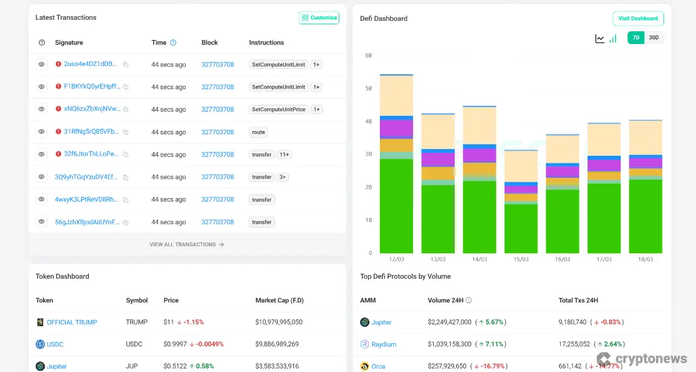Viewport: 696px width, 372px height.
Task: Preview transaction xNQ6zxZbXnjNVw with eye icon
Action: (x=42, y=109)
